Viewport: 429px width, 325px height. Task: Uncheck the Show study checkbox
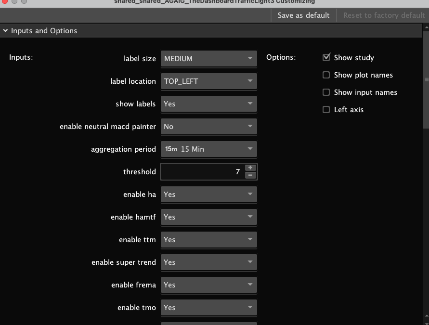pos(326,58)
